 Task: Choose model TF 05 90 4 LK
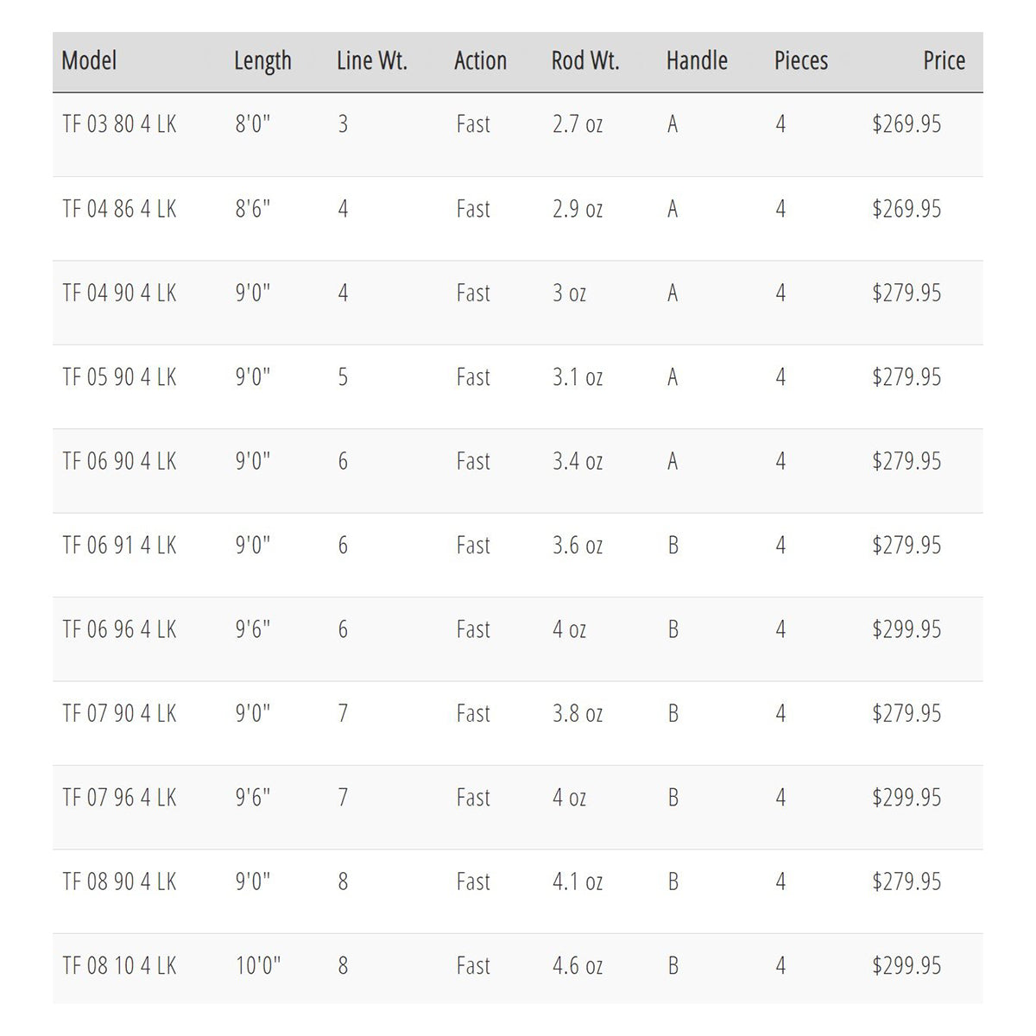tap(119, 377)
